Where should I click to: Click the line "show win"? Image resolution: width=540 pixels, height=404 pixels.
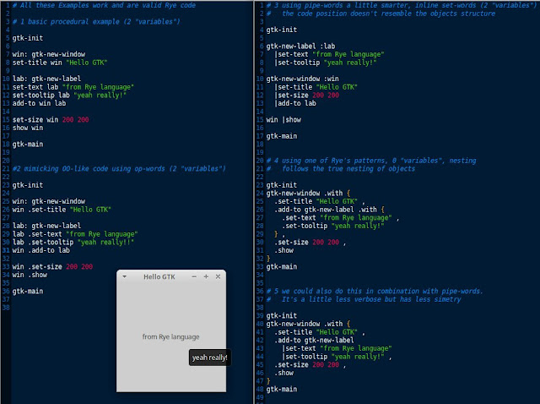tap(28, 128)
